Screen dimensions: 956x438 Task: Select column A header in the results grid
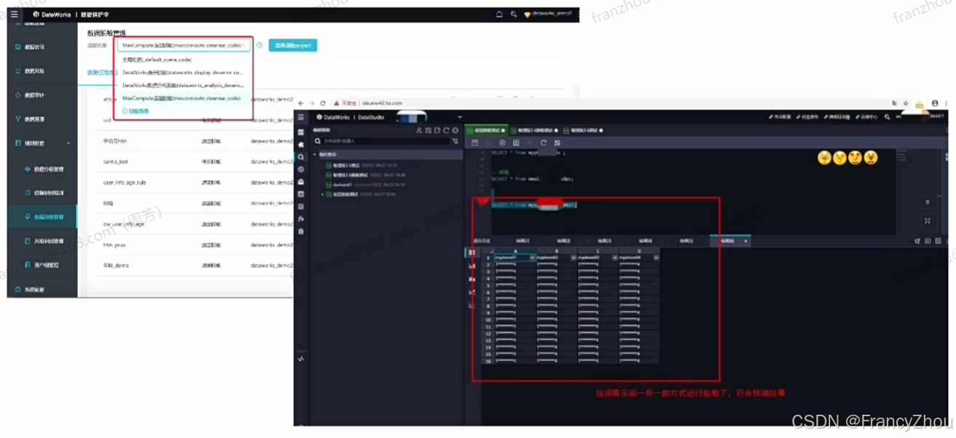515,250
